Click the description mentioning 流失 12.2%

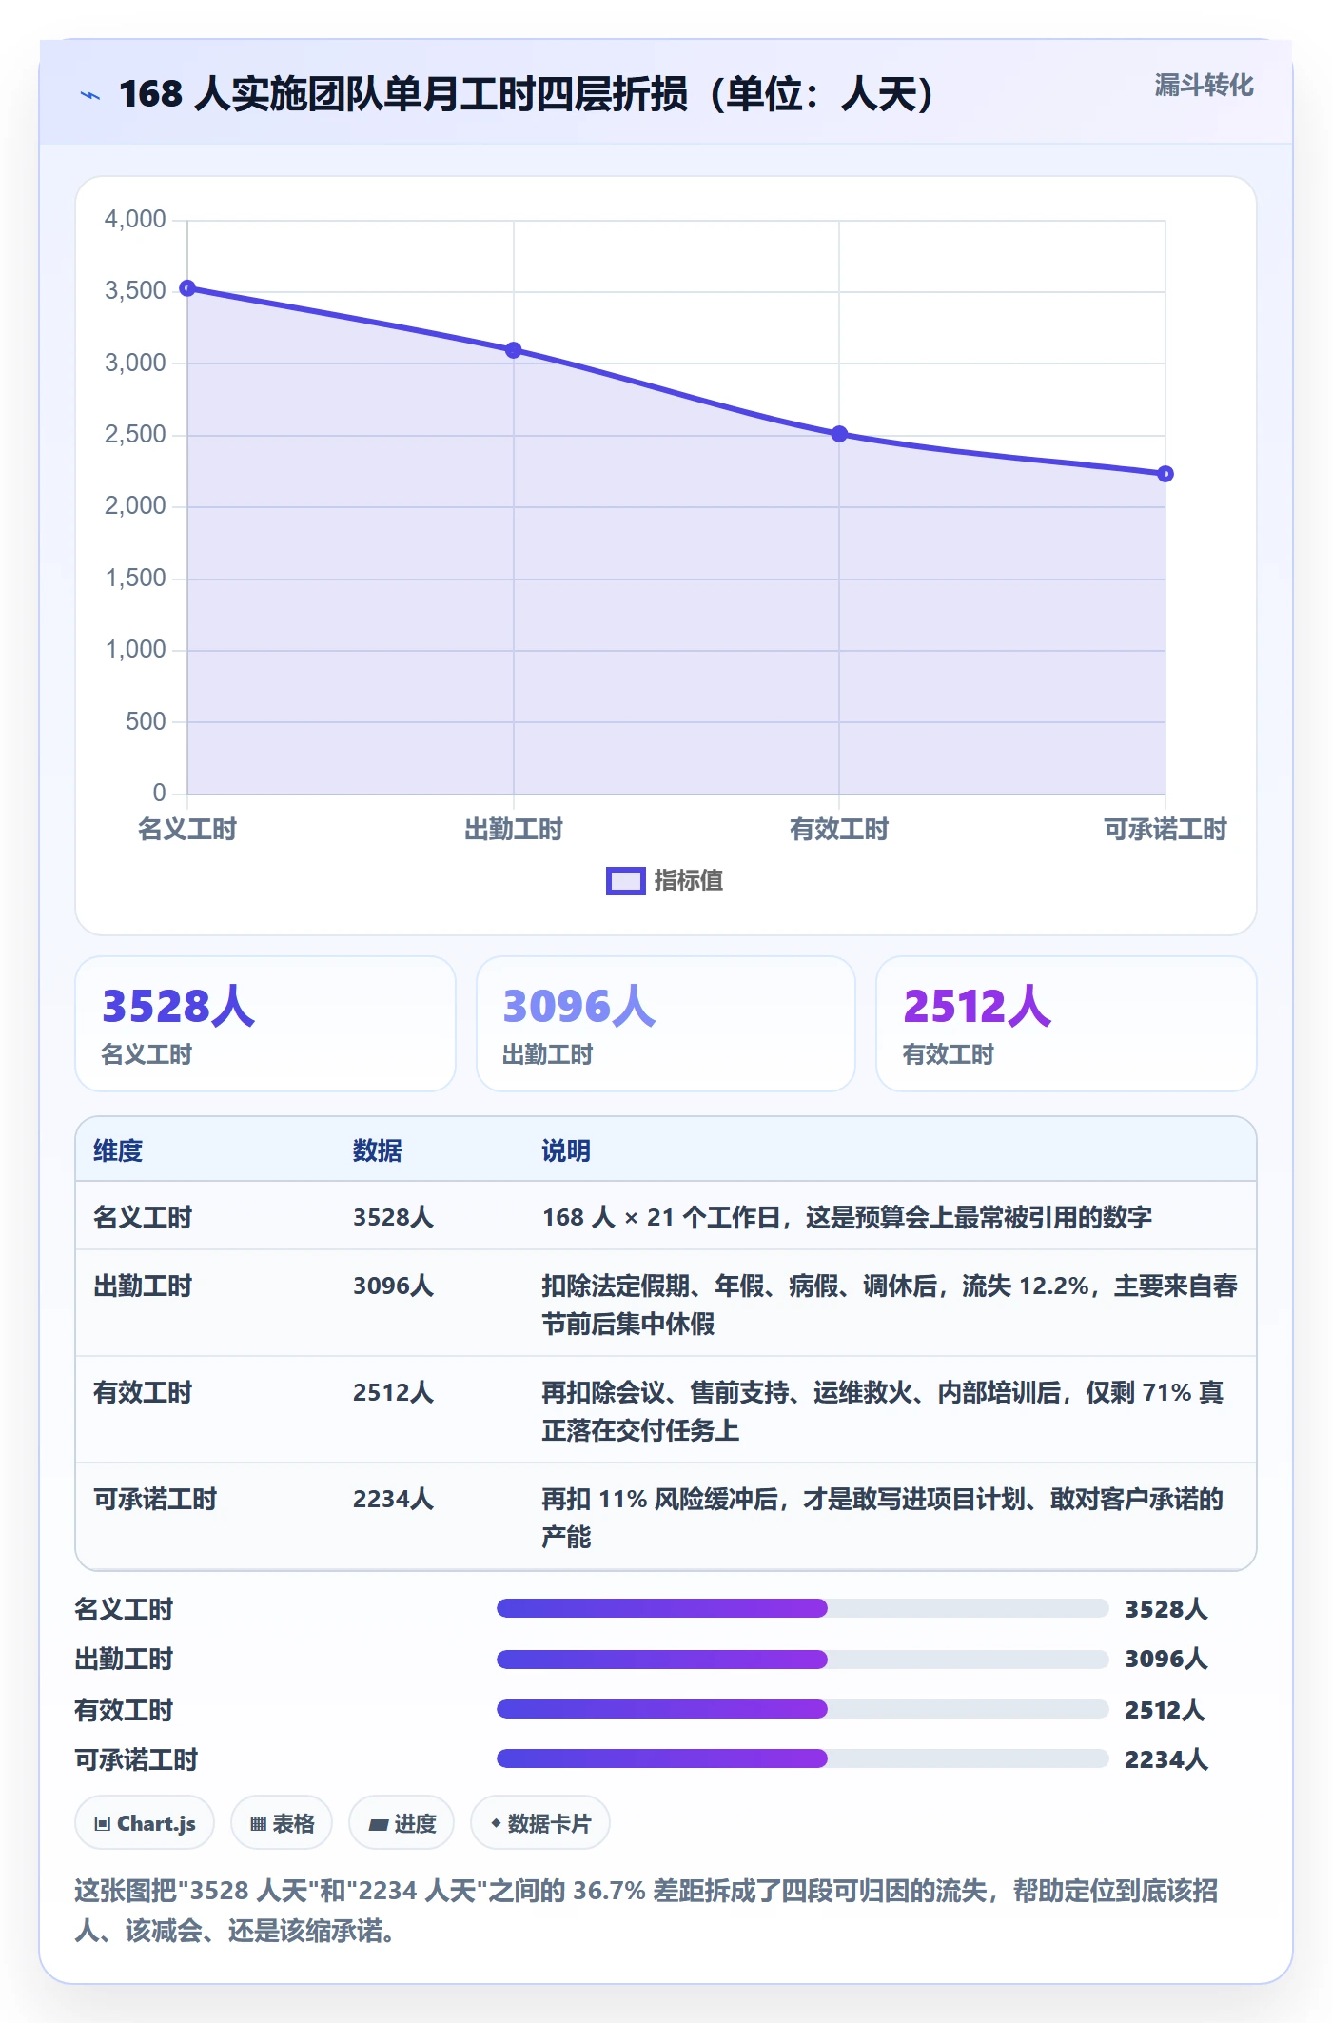[890, 1305]
